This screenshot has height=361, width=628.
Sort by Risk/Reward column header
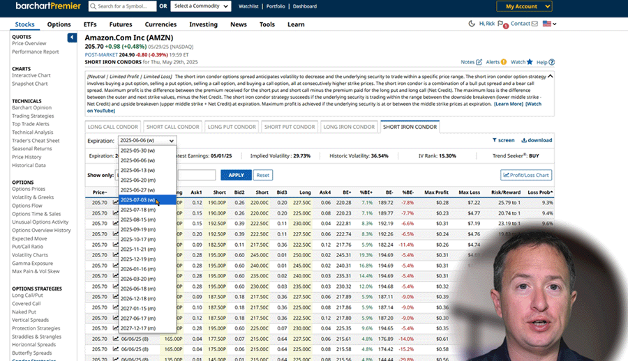[506, 192]
